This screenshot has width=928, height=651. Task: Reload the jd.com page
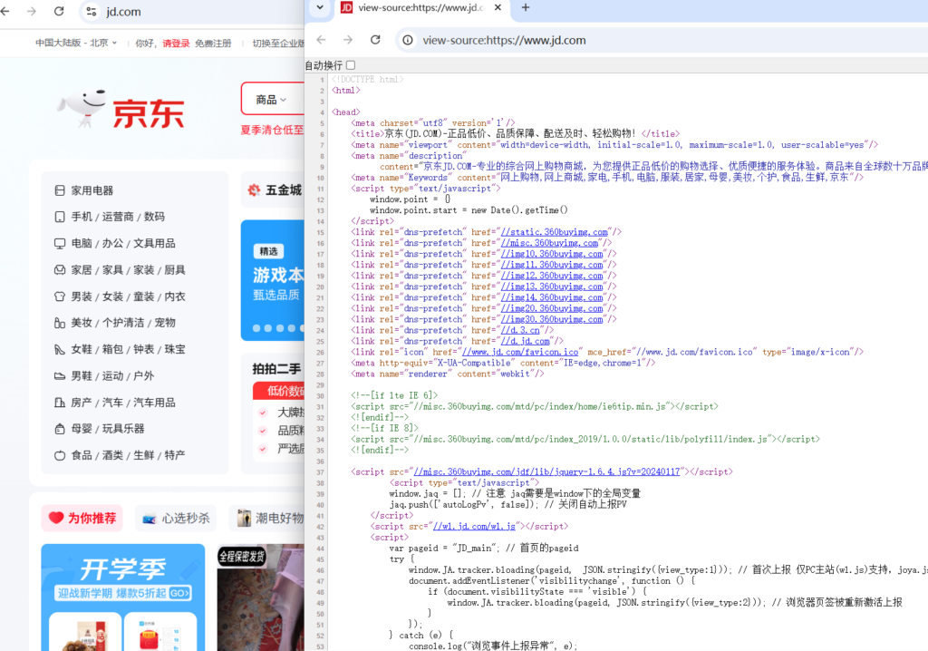point(59,12)
